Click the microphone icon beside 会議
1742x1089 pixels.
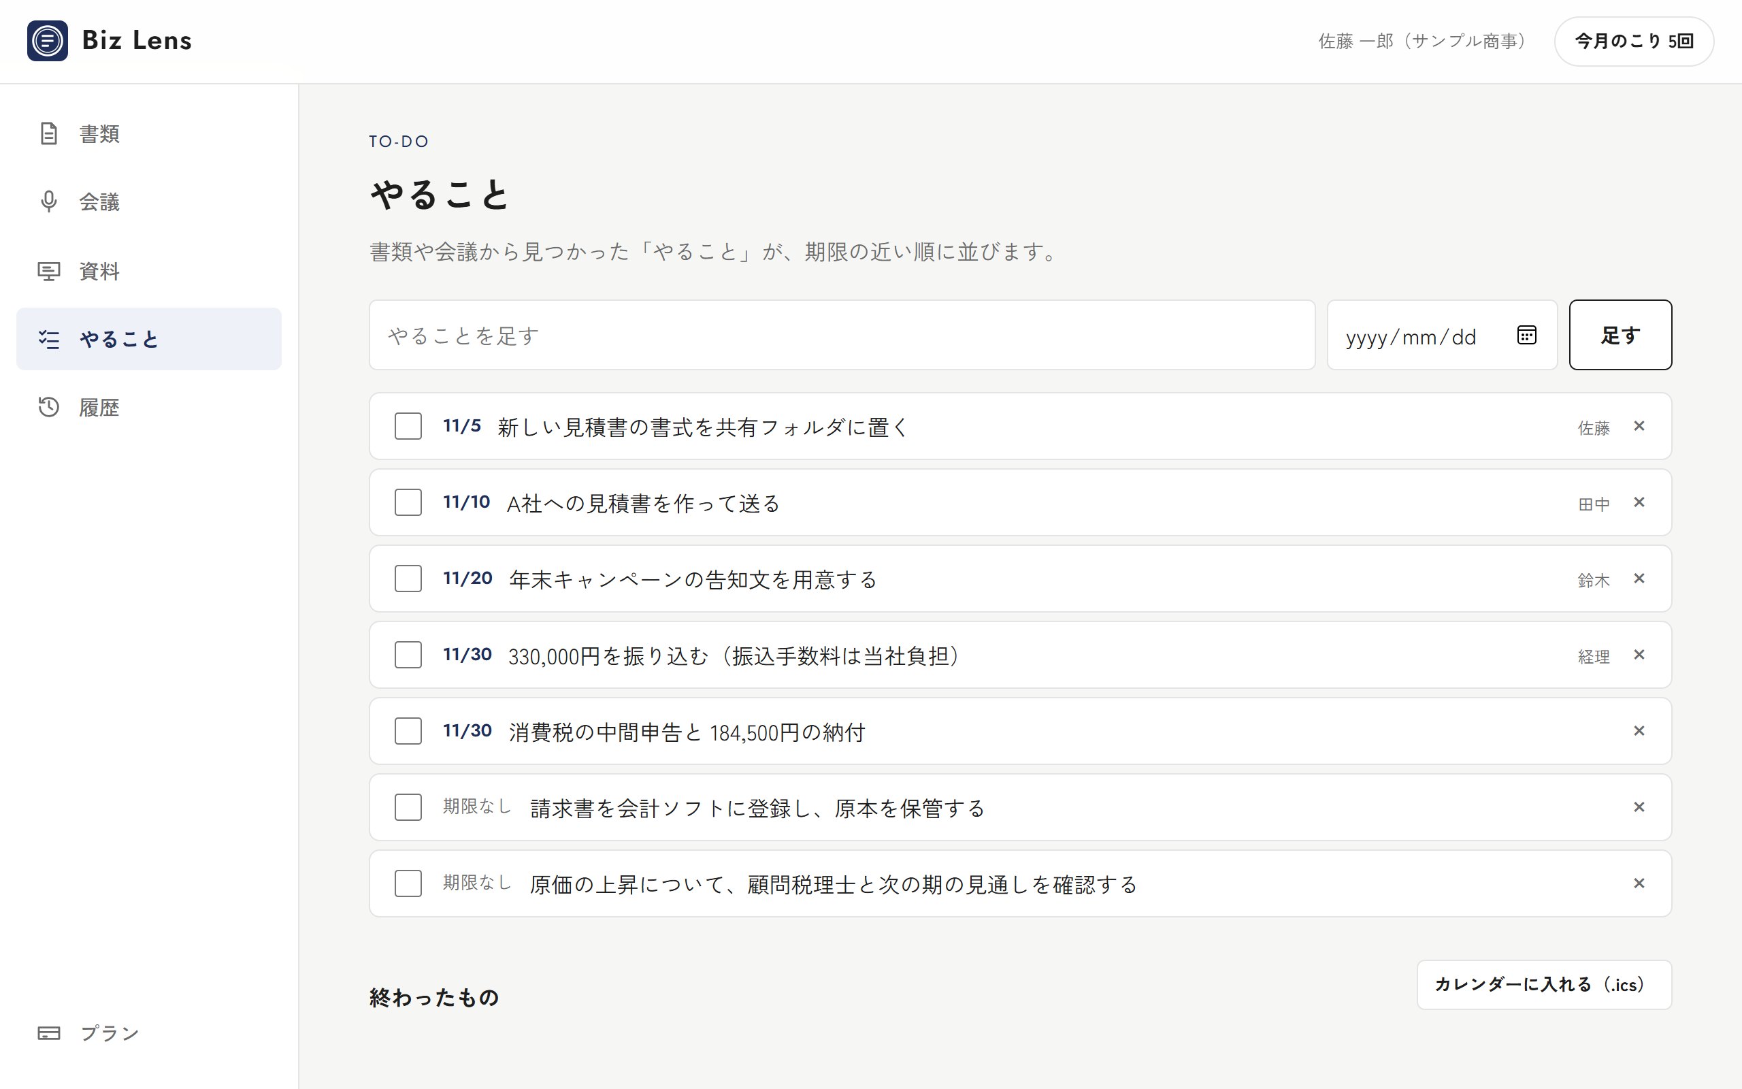48,201
